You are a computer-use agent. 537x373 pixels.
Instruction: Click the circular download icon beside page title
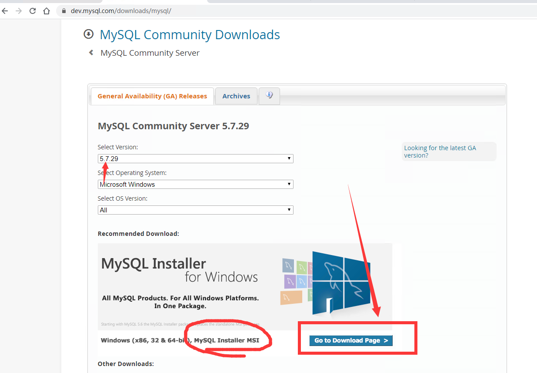pos(89,34)
